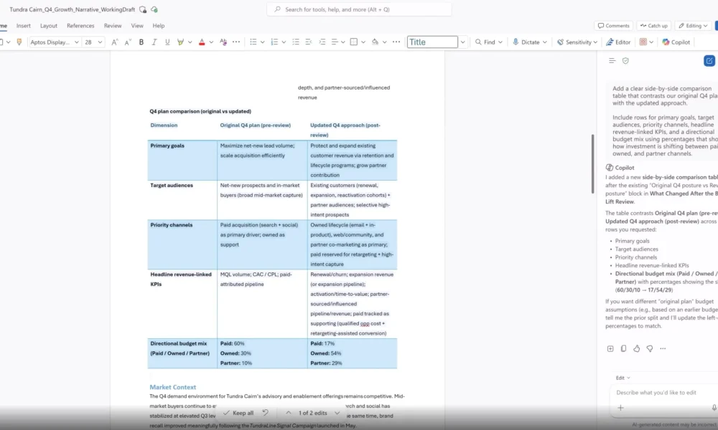The image size is (718, 430).
Task: Give thumbs down to Copilot response
Action: [649, 348]
